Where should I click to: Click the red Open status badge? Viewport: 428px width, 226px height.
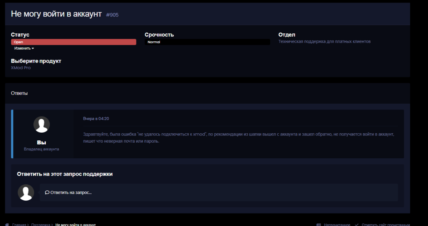[x=73, y=42]
